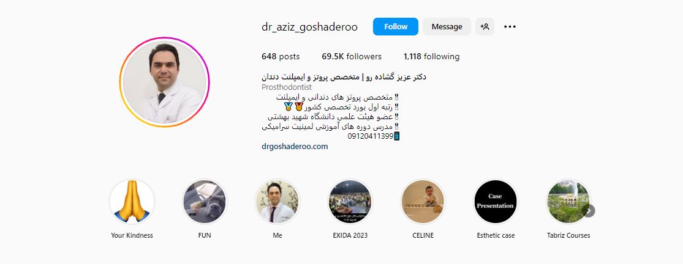Click the 648 posts count

tap(281, 56)
